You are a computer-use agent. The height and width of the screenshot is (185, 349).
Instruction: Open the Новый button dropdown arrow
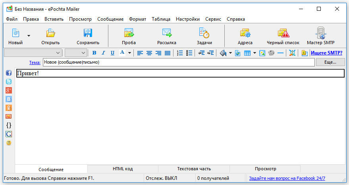click(x=29, y=36)
